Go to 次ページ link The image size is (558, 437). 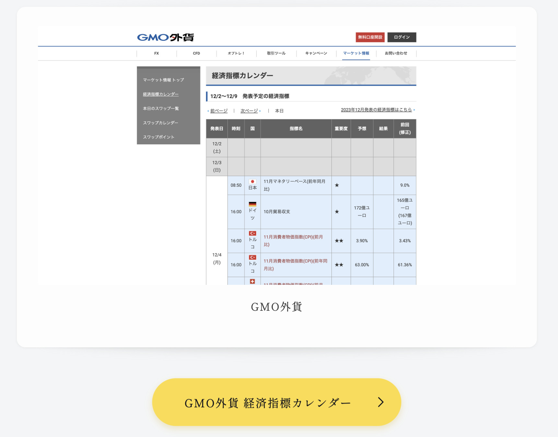249,111
